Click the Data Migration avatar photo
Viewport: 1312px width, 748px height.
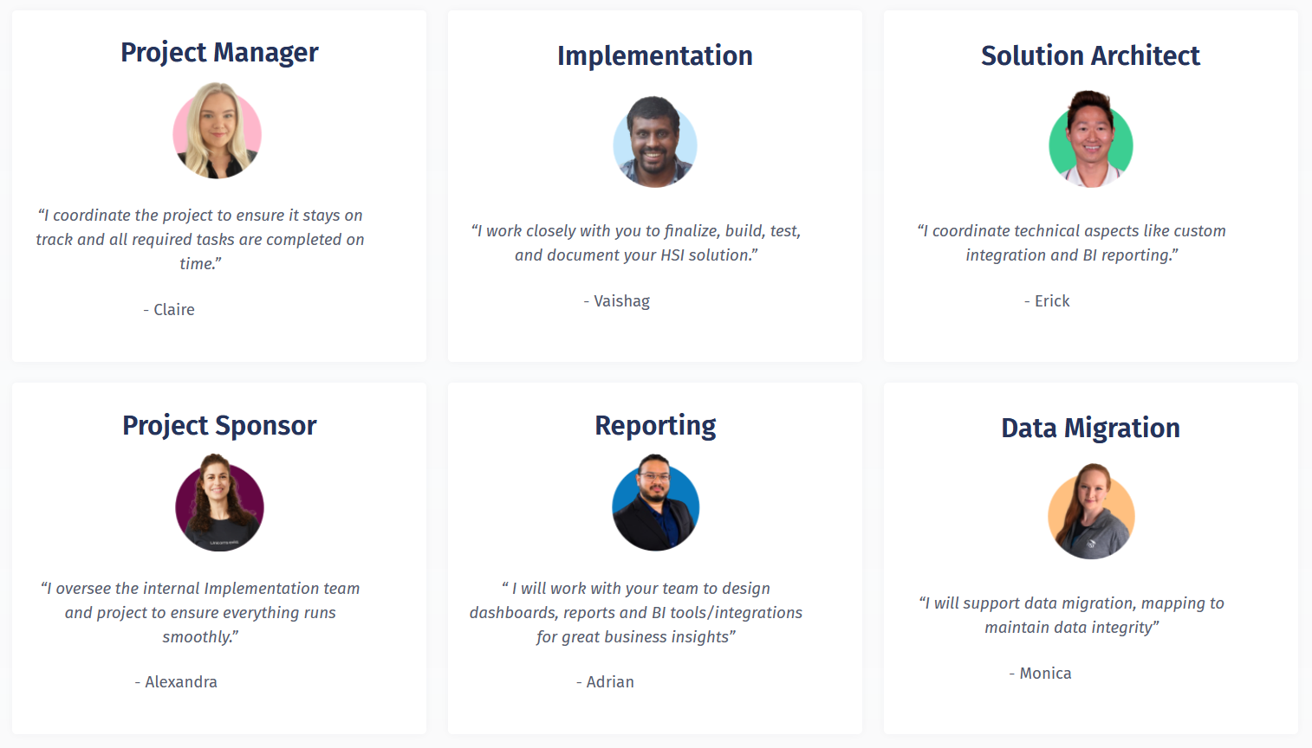[x=1091, y=512]
